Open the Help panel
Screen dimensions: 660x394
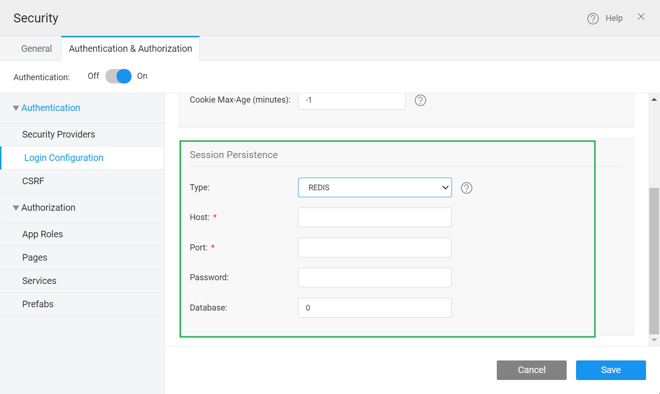coord(605,18)
